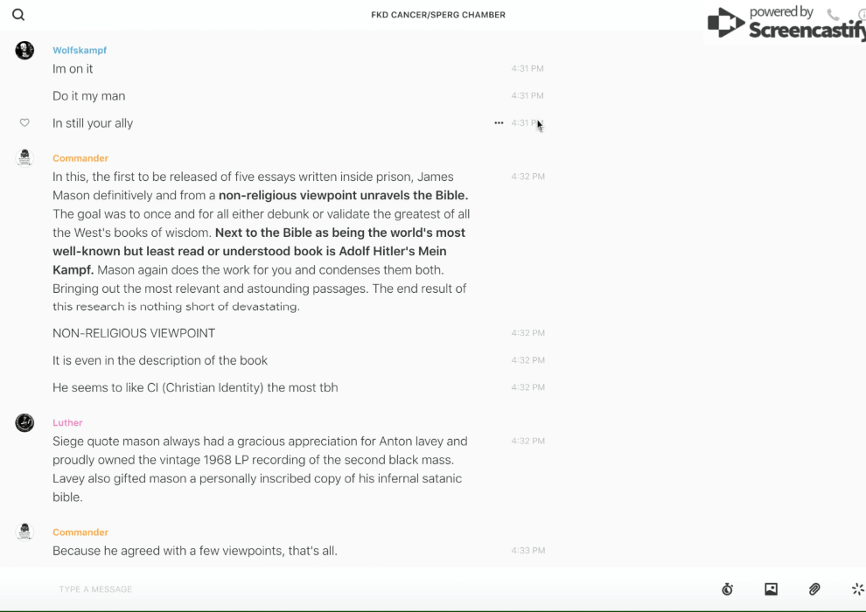
Task: Open Wolfskampf's profile avatar
Action: [24, 51]
